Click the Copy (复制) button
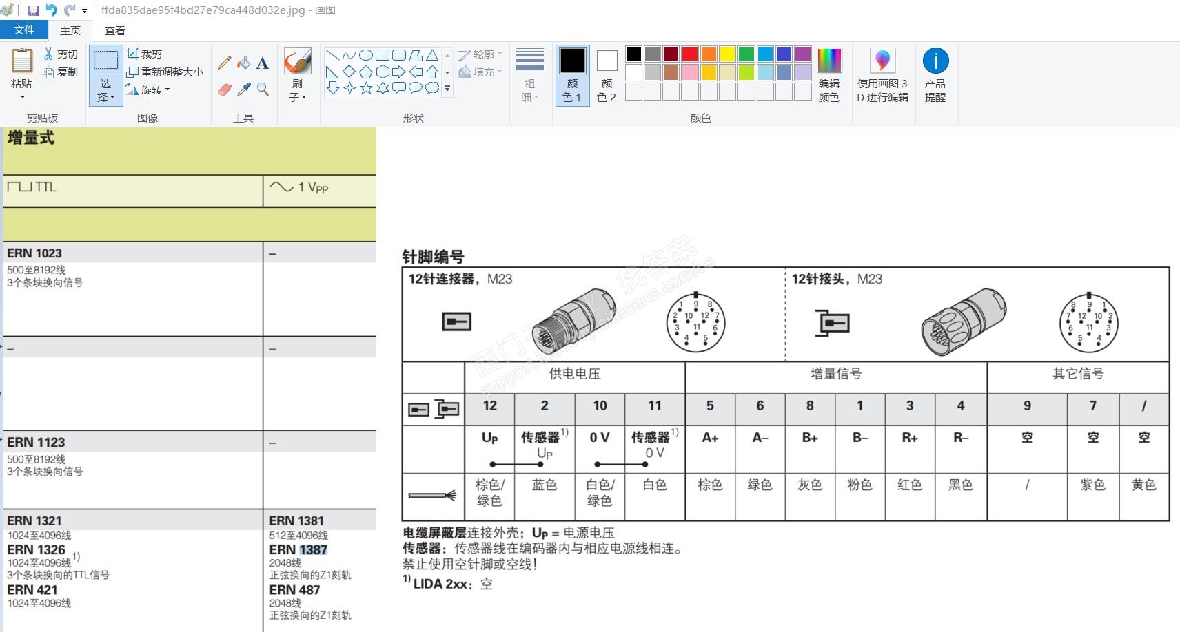 pyautogui.click(x=61, y=72)
